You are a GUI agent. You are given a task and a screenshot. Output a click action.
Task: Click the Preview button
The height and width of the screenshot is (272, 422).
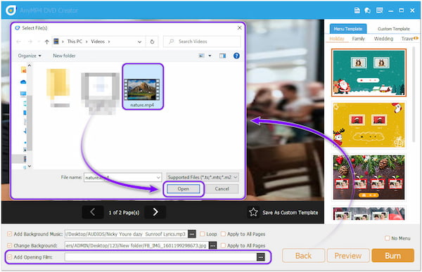[347, 256]
